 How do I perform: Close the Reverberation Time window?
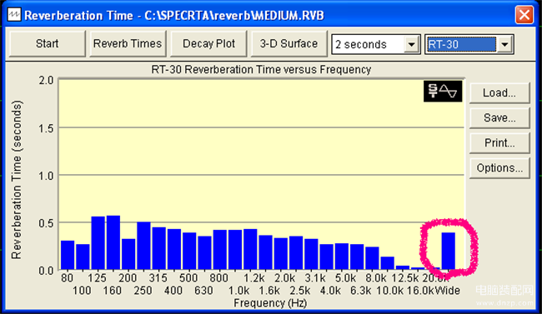tap(524, 15)
